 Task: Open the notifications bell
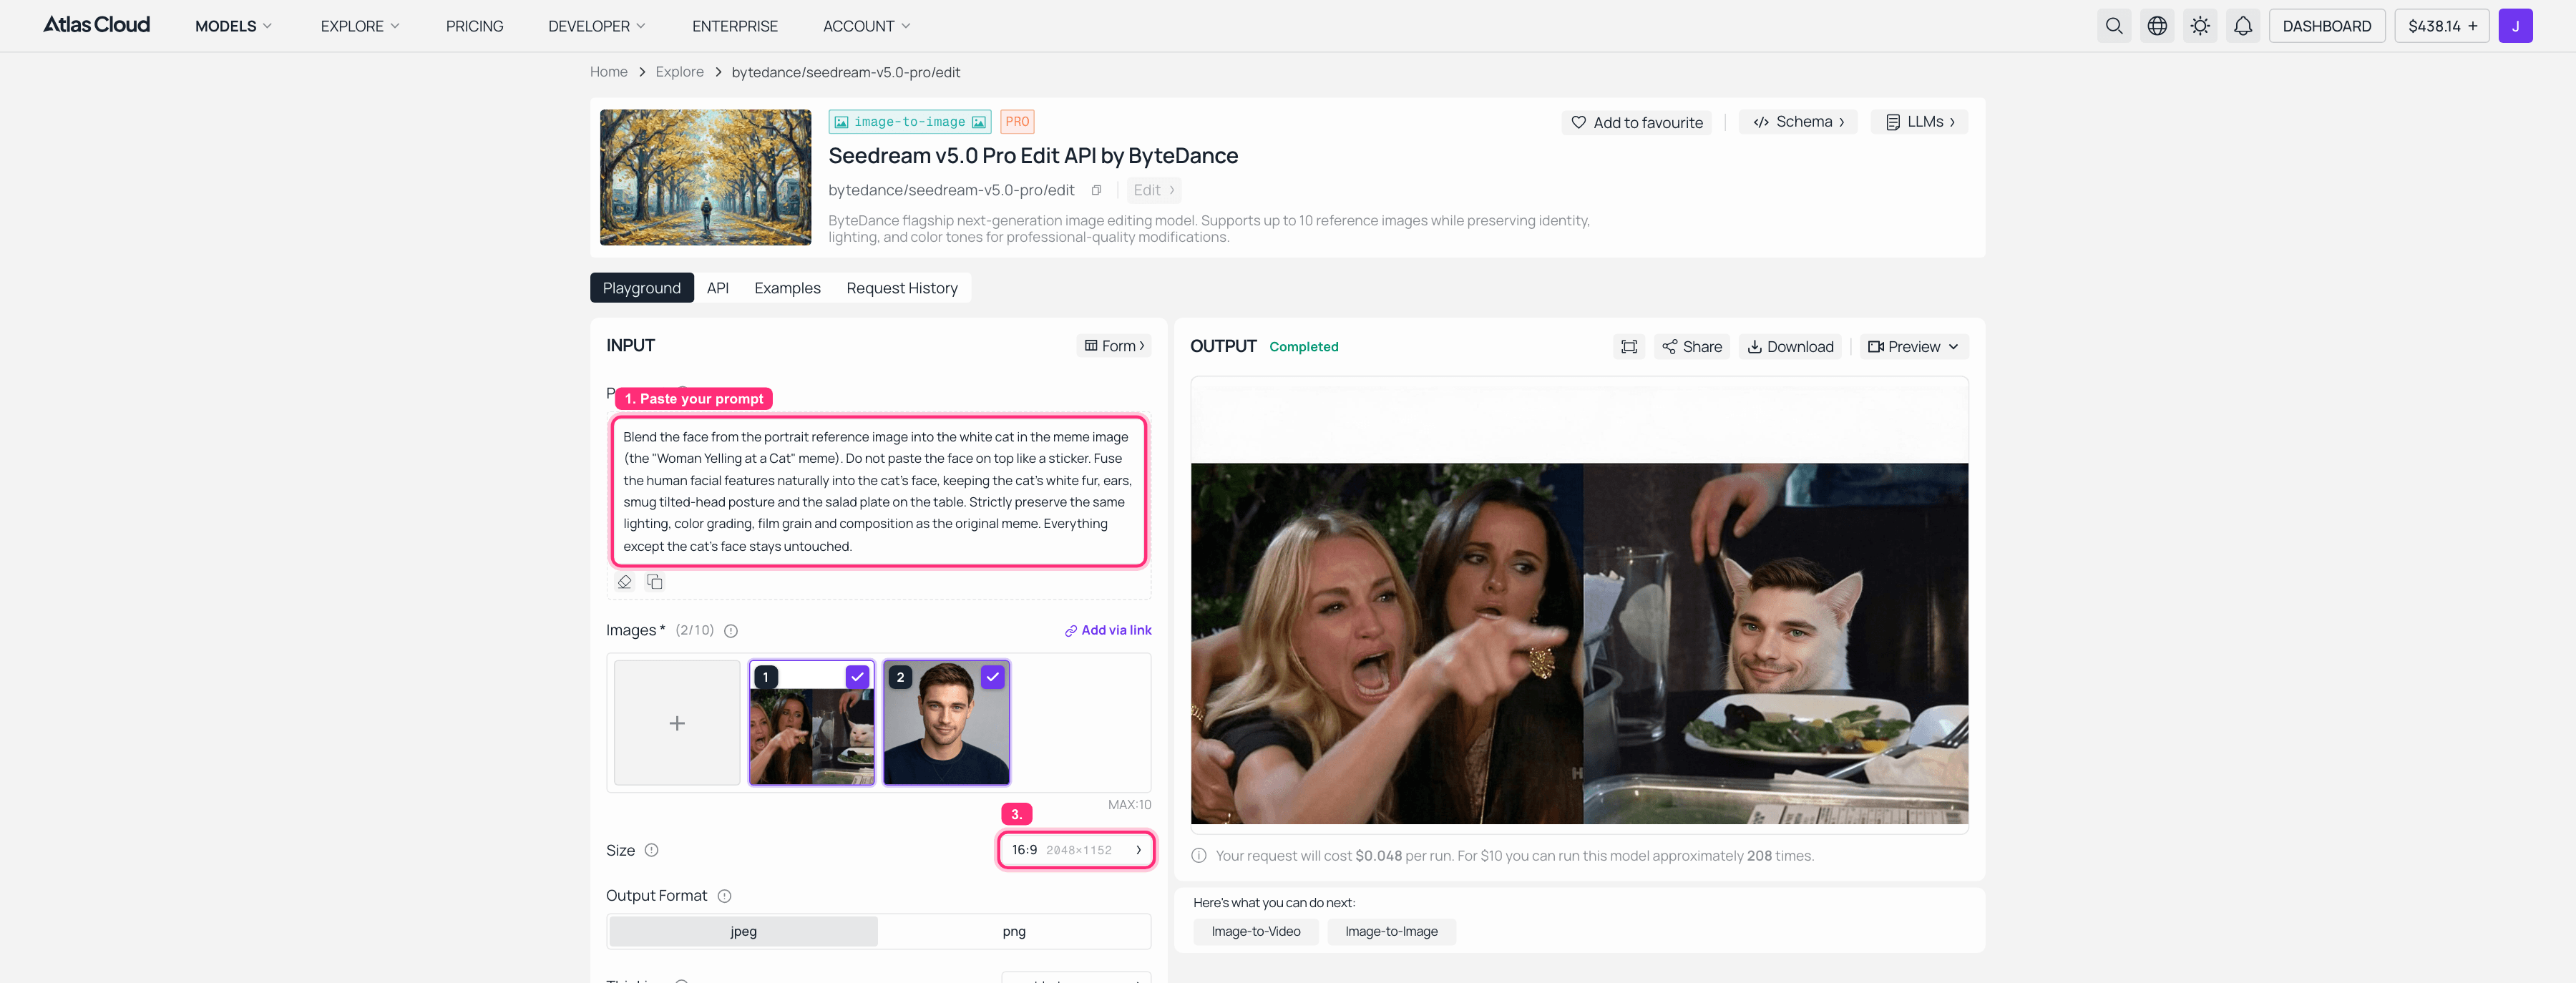(2243, 26)
